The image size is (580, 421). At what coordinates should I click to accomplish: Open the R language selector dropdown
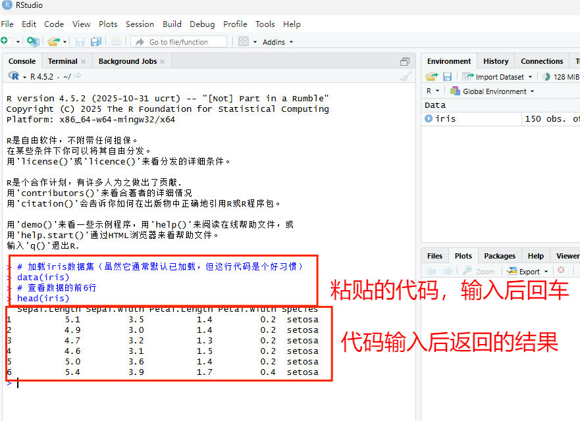(433, 91)
